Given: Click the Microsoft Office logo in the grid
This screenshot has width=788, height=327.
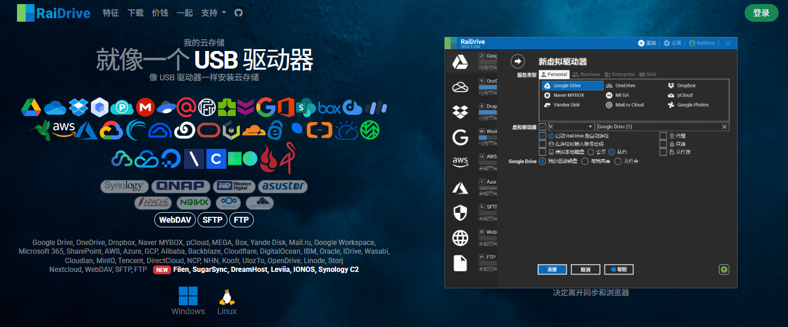Looking at the screenshot, I should tap(286, 107).
